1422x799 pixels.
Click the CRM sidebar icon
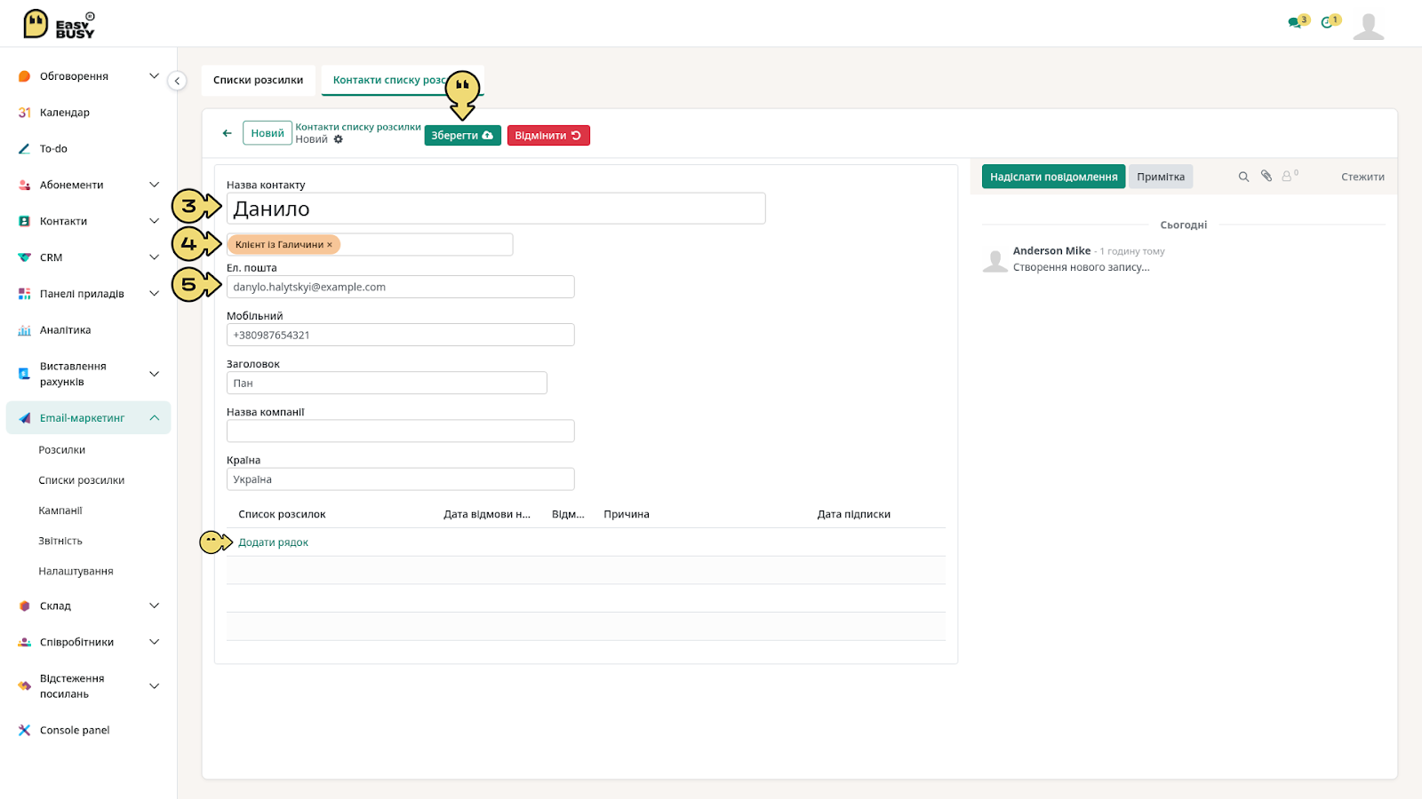tap(24, 257)
